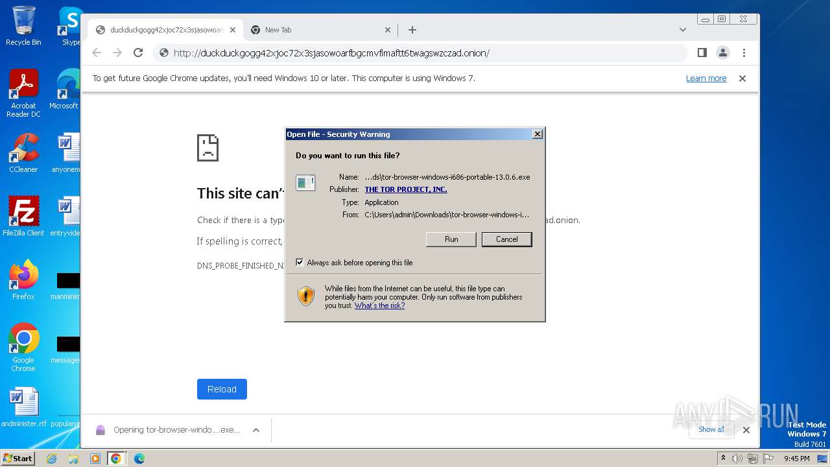
Task: Click the application file icon in dialog
Action: point(305,183)
